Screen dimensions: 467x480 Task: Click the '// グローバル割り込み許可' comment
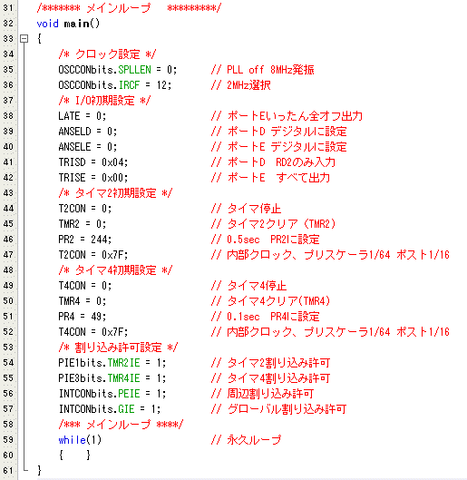pyautogui.click(x=278, y=409)
